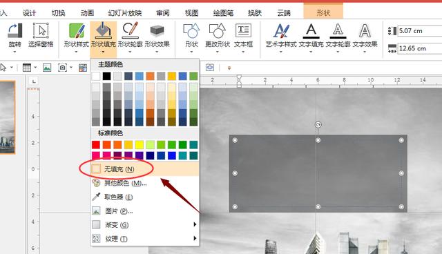Image resolution: width=442 pixels, height=254 pixels.
Task: Choose 其他颜色 (M)... menu entry
Action: pos(145,183)
